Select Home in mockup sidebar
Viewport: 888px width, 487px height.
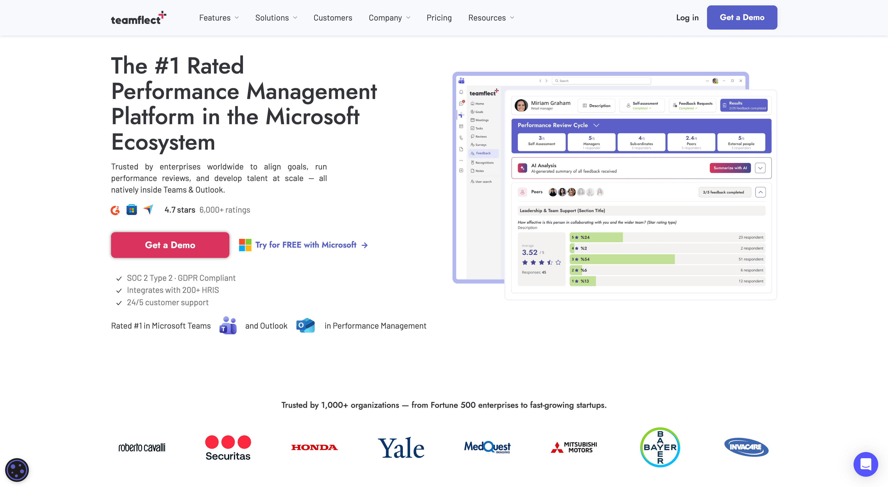(477, 103)
